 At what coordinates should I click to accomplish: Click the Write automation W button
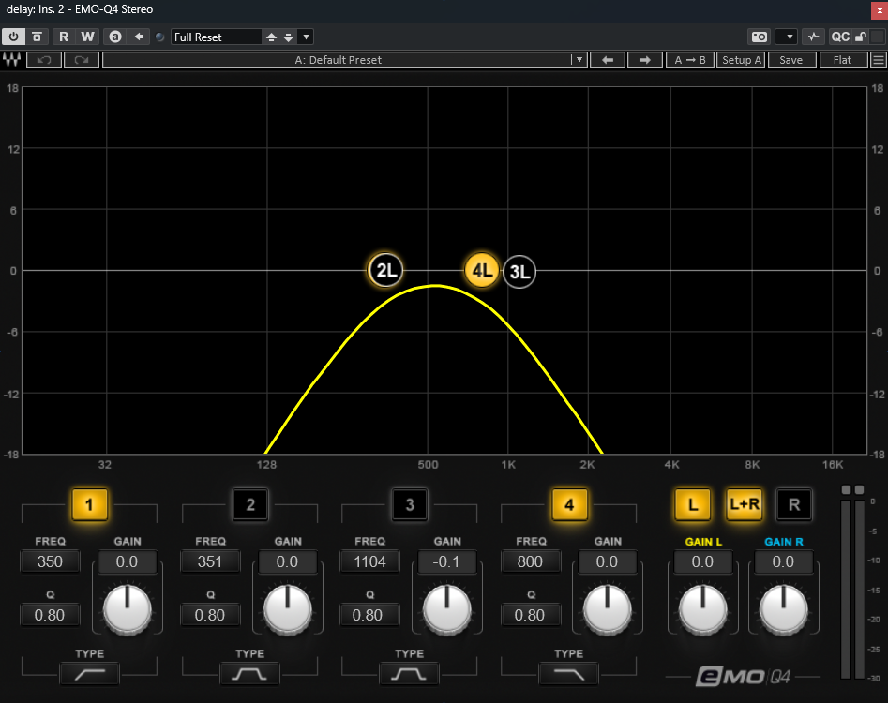[87, 37]
